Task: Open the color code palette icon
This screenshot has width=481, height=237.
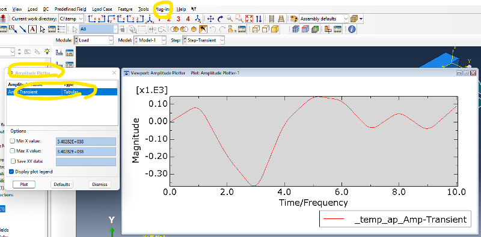Action: (294, 19)
